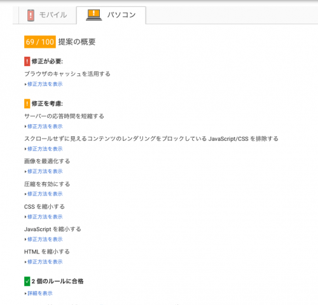
Task: Click the 修正を考慮: heading text
Action: coord(47,104)
